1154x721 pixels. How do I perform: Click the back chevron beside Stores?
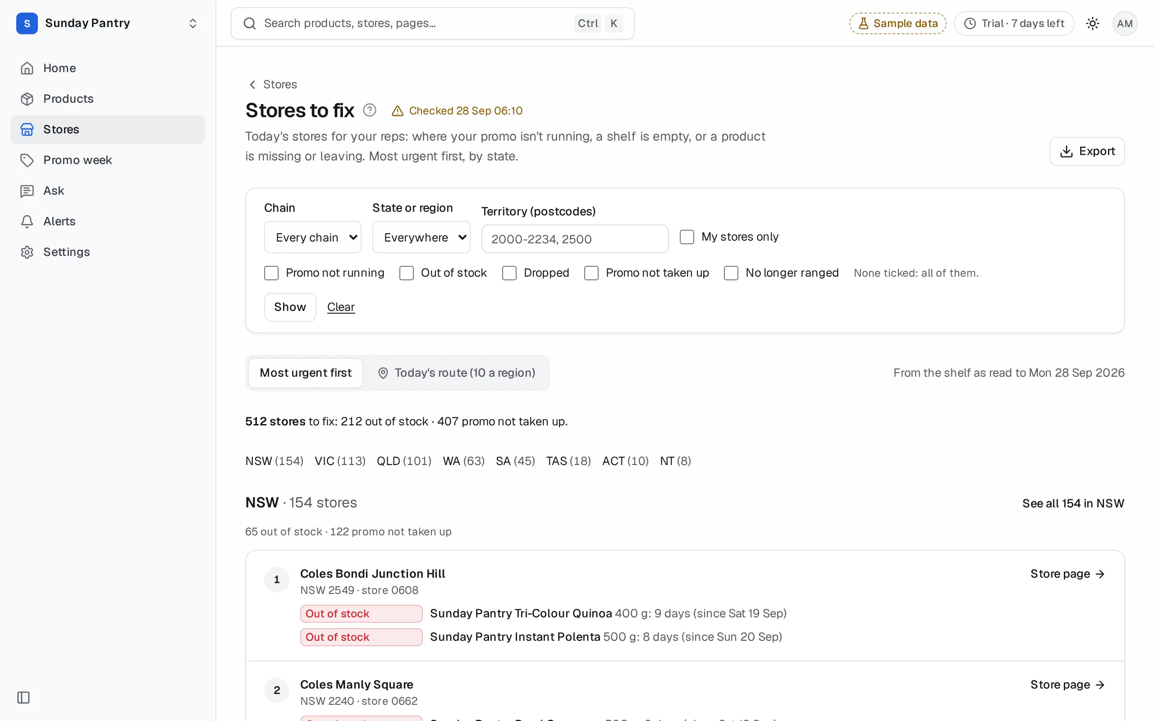pyautogui.click(x=252, y=84)
